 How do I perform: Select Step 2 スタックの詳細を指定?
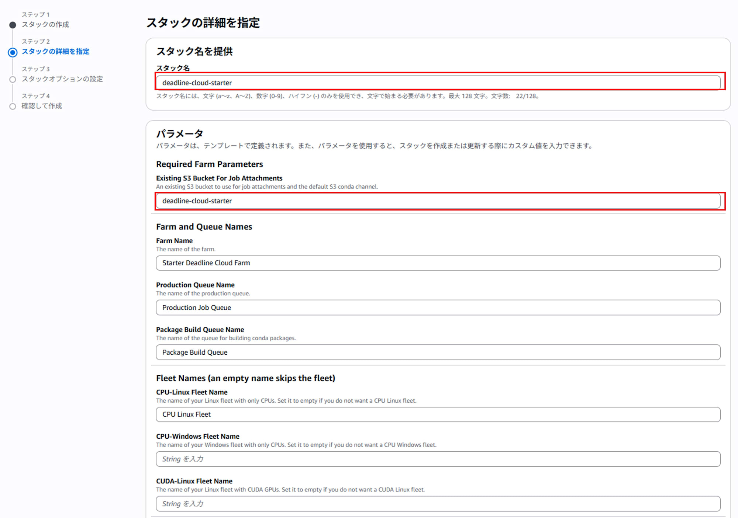[55, 52]
